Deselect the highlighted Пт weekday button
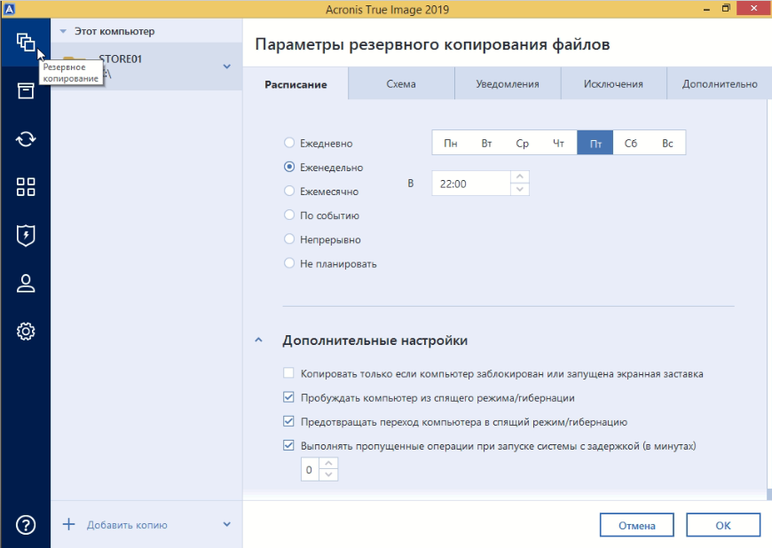Screen dimensions: 772x548 (x=595, y=143)
